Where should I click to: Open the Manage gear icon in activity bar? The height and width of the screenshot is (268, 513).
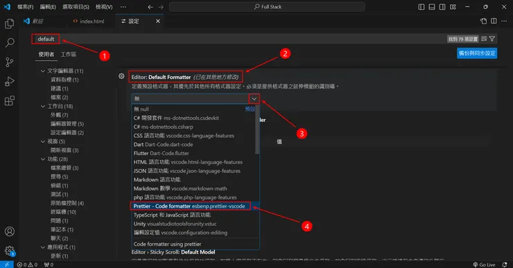click(10, 251)
